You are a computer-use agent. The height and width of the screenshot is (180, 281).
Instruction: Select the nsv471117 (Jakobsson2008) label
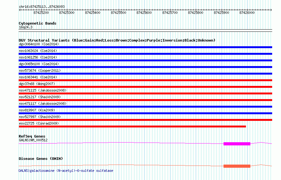tap(43, 104)
